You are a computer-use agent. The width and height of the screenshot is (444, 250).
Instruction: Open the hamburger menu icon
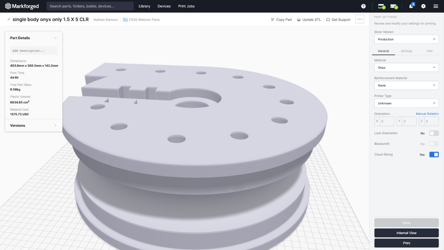pyautogui.click(x=436, y=6)
